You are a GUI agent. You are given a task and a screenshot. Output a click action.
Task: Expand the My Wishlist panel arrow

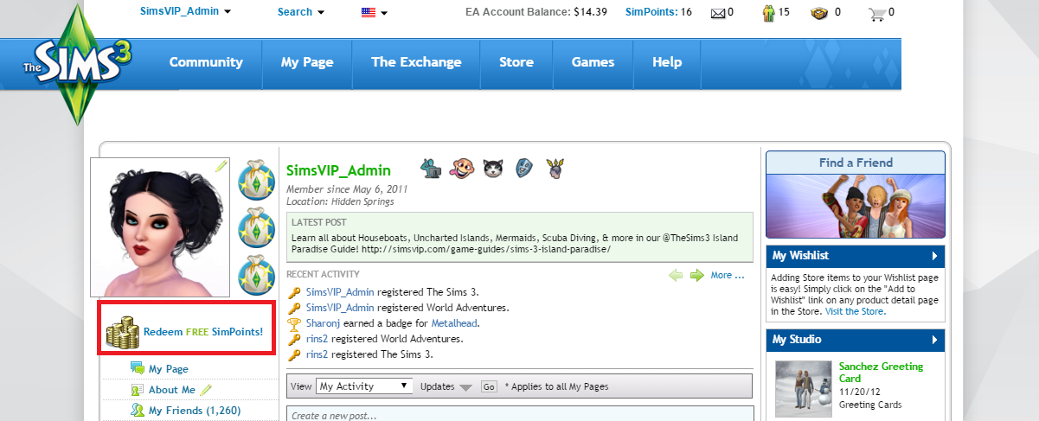click(x=934, y=256)
